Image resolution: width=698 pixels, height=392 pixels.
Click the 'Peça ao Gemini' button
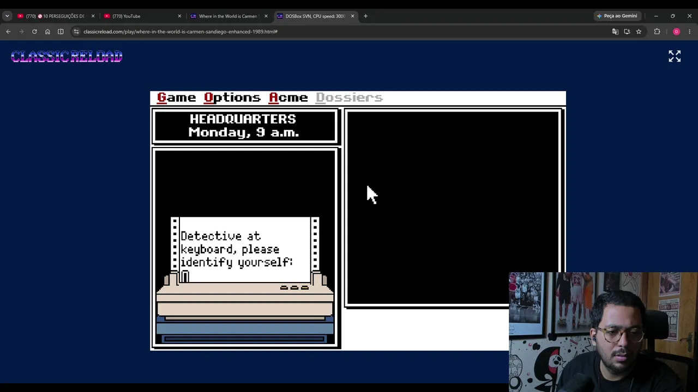click(617, 16)
